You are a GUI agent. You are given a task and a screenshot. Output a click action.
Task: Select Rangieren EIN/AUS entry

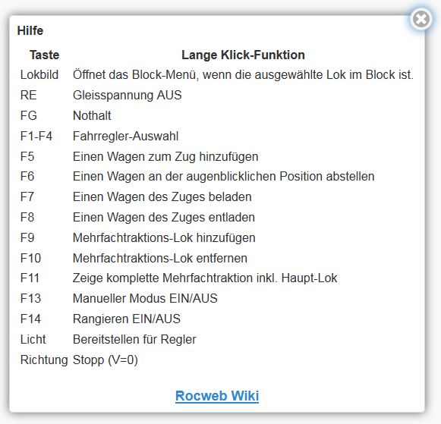pos(127,319)
